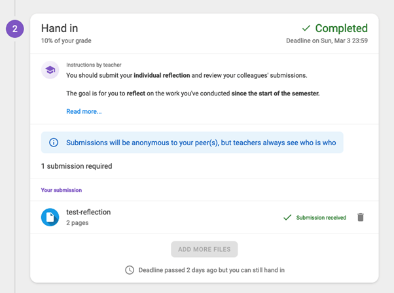Viewport: 394px width, 293px height.
Task: Click the Your submission section label
Action: coord(62,190)
